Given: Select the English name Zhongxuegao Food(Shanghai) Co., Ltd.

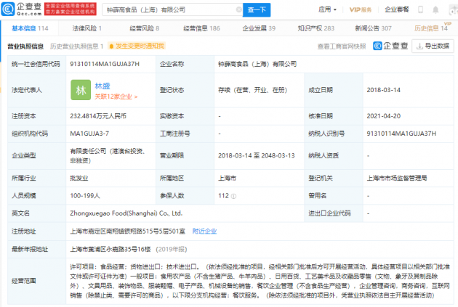Looking at the screenshot, I should (x=126, y=213).
